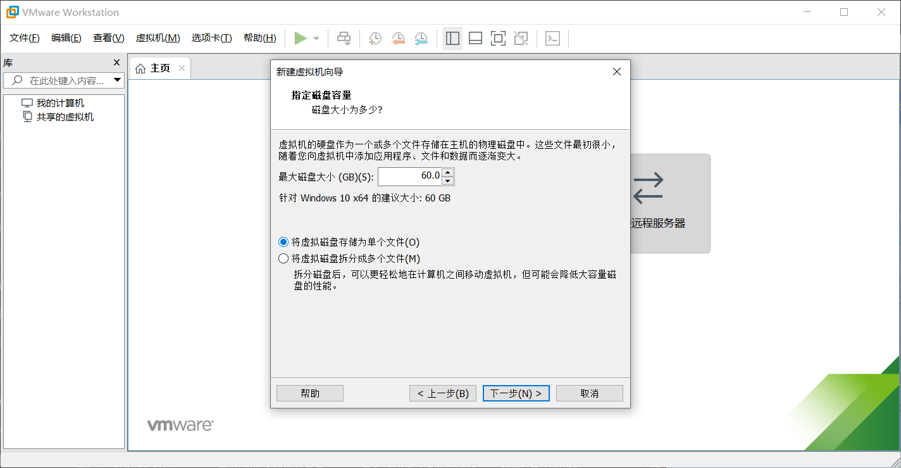The width and height of the screenshot is (901, 468).
Task: Toggle the thumbnail bar view icon
Action: (475, 39)
